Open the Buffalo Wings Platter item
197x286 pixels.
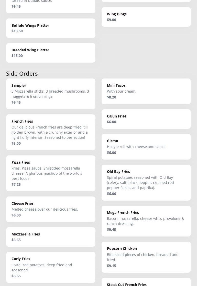[x=51, y=28]
